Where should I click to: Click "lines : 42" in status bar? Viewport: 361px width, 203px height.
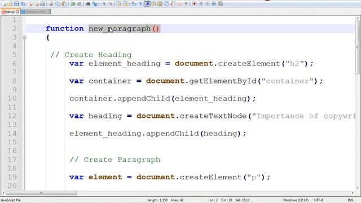tap(177, 200)
